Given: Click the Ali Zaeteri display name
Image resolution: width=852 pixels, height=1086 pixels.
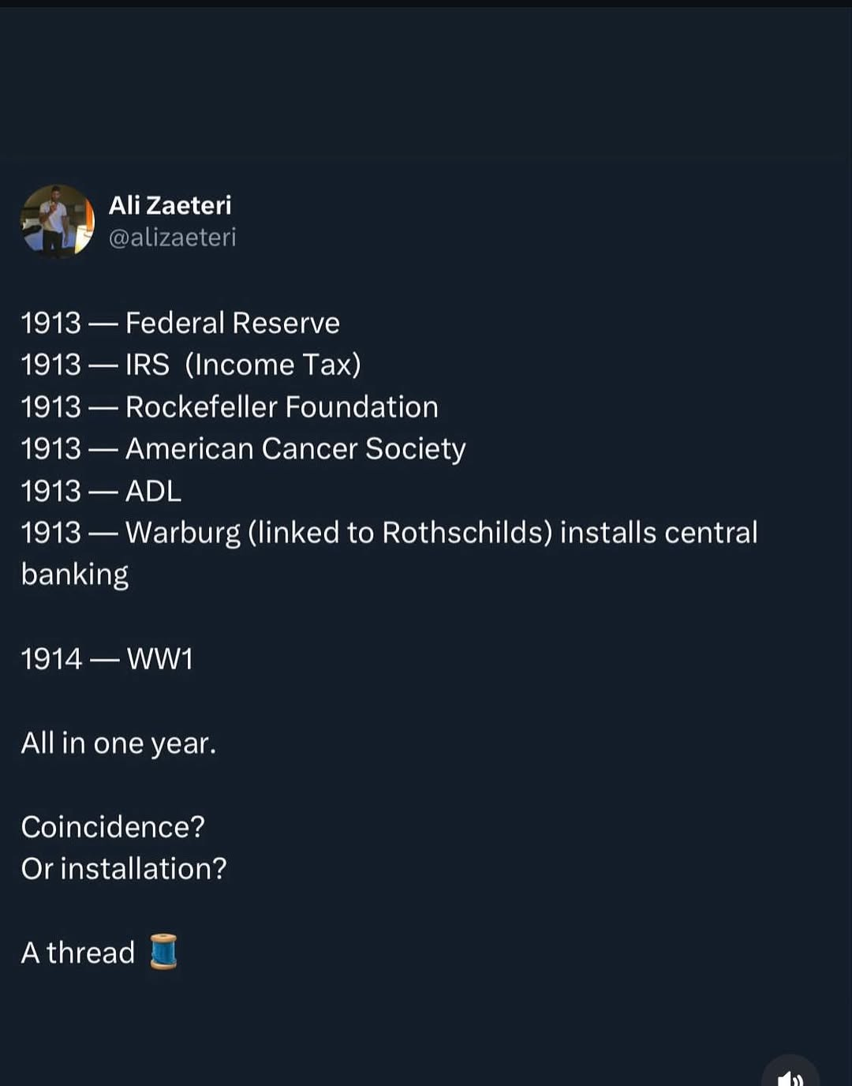Looking at the screenshot, I should (x=170, y=205).
